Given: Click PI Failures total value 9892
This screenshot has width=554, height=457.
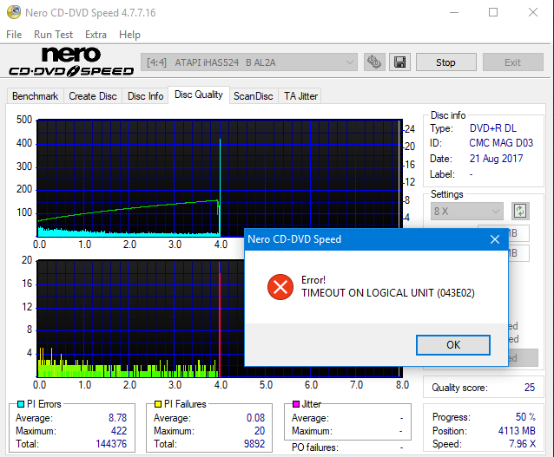Looking at the screenshot, I should click(254, 444).
